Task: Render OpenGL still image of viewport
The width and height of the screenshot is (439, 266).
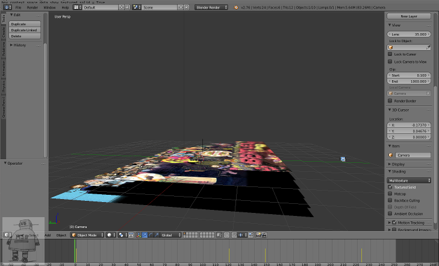Action: coord(258,235)
